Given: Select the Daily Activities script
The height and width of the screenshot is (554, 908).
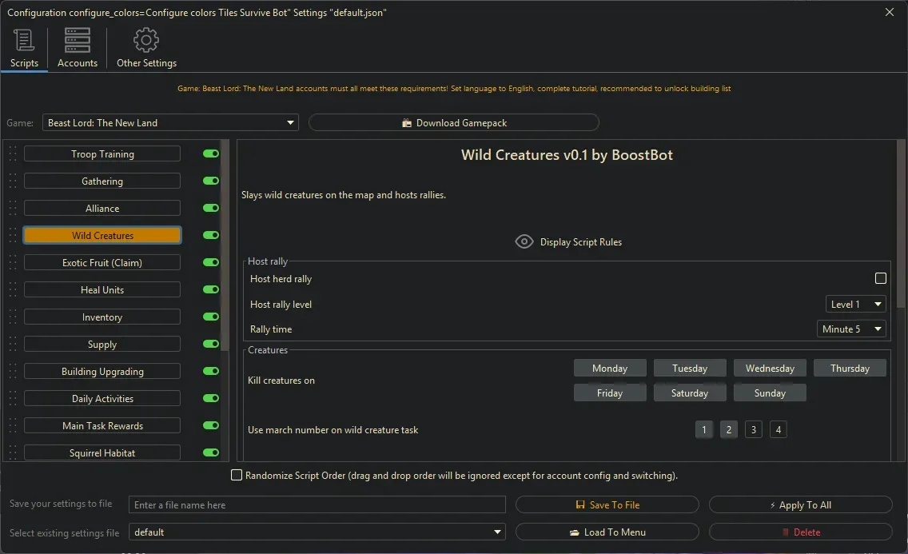Looking at the screenshot, I should point(102,399).
